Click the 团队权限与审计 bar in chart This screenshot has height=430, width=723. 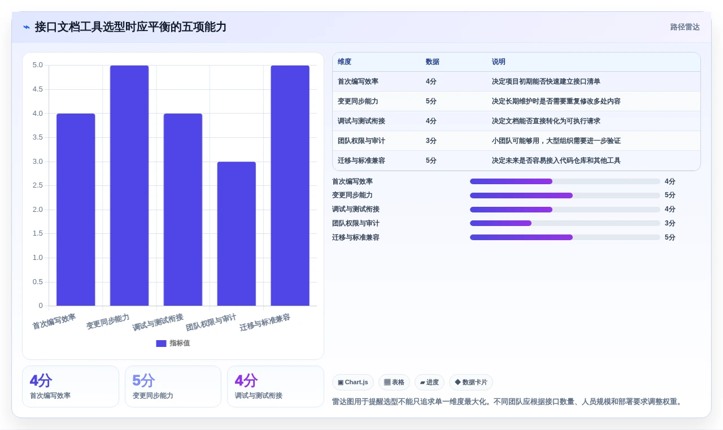point(237,234)
